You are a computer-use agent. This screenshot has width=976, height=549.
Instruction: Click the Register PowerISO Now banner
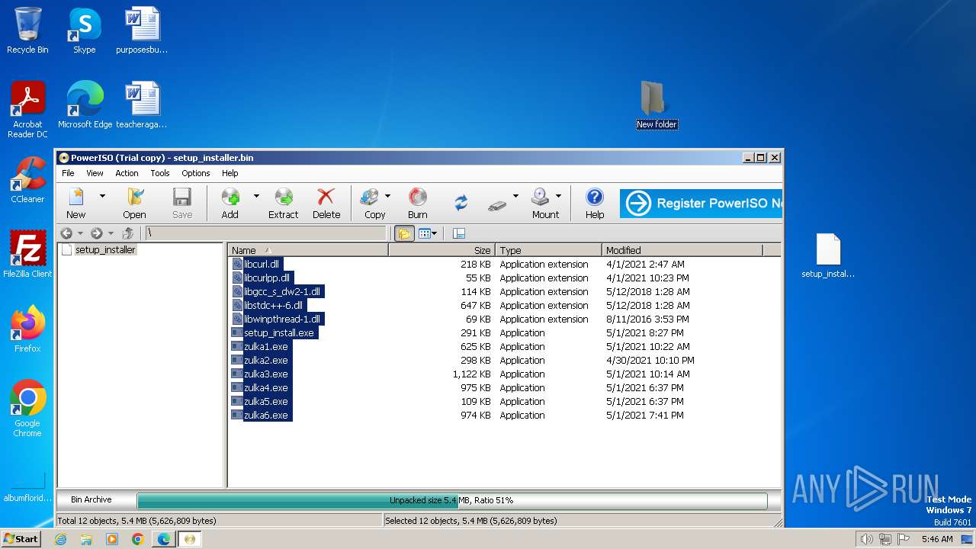tap(701, 204)
